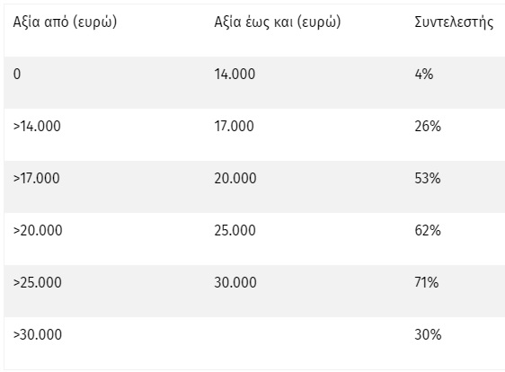Click the 53% rate cell
This screenshot has height=372, width=505.
coord(428,179)
